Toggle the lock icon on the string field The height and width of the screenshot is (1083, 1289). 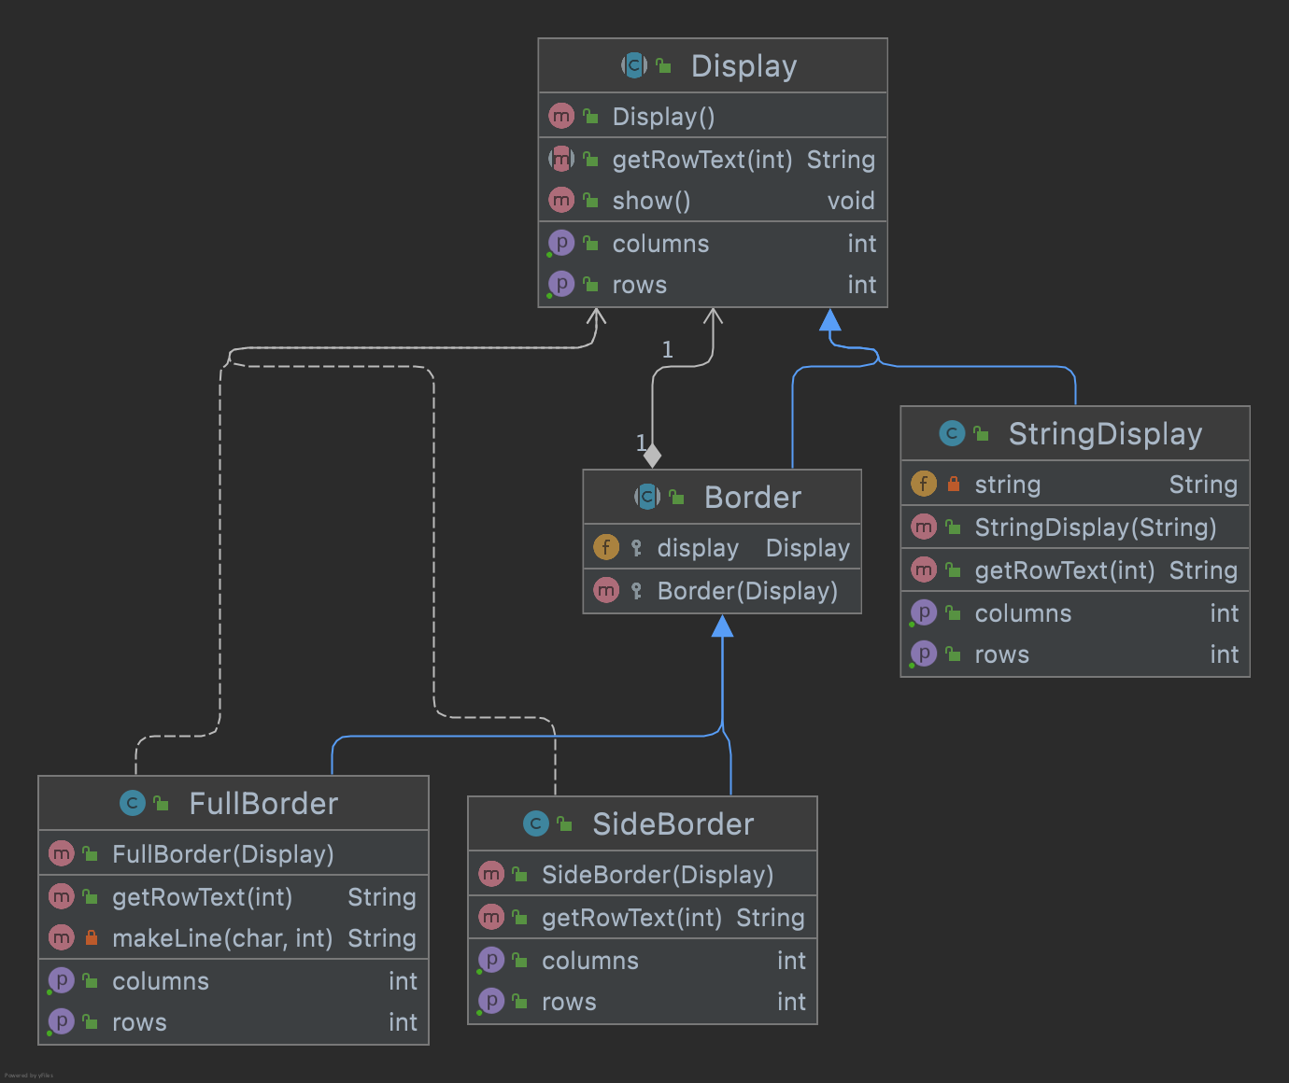coord(954,484)
